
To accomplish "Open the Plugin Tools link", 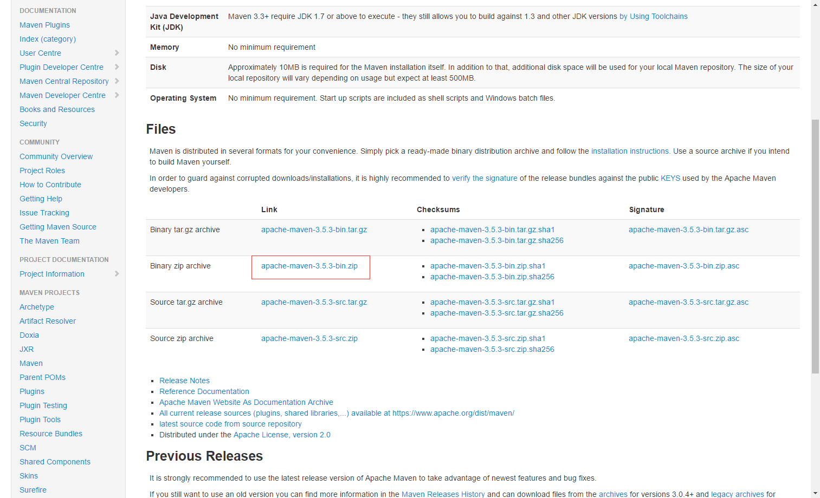I will click(x=40, y=420).
